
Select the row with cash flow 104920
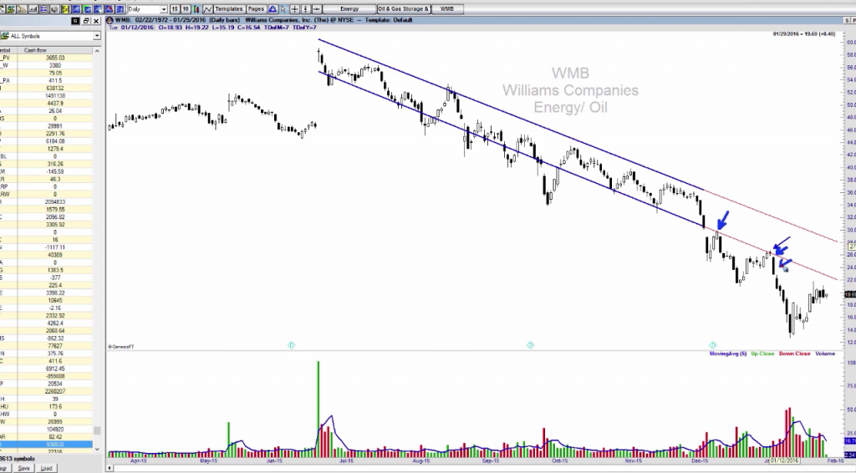click(x=47, y=430)
